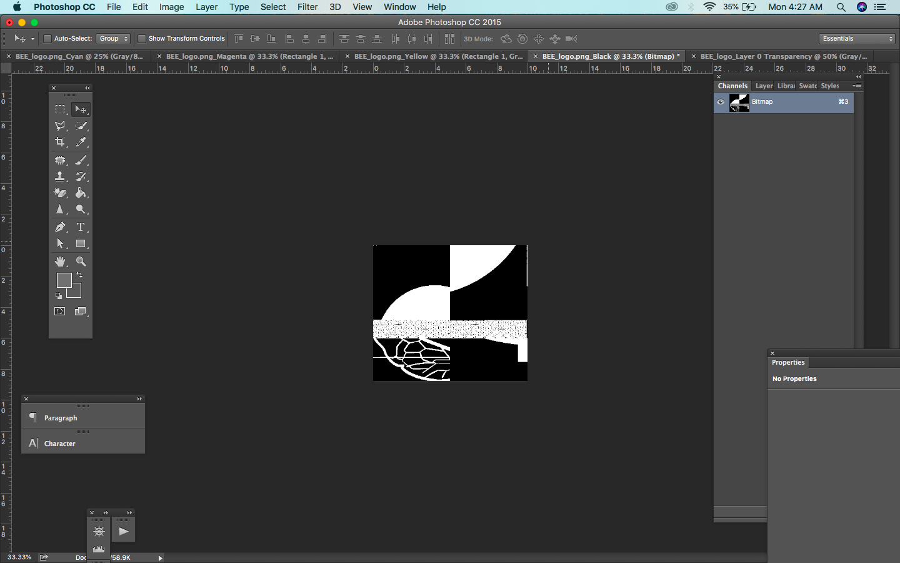Open the Character panel
The image size is (900, 563).
tap(59, 444)
